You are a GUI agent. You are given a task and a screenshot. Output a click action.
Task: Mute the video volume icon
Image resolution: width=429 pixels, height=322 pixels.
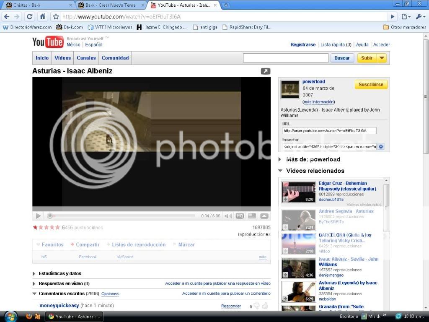tap(227, 216)
